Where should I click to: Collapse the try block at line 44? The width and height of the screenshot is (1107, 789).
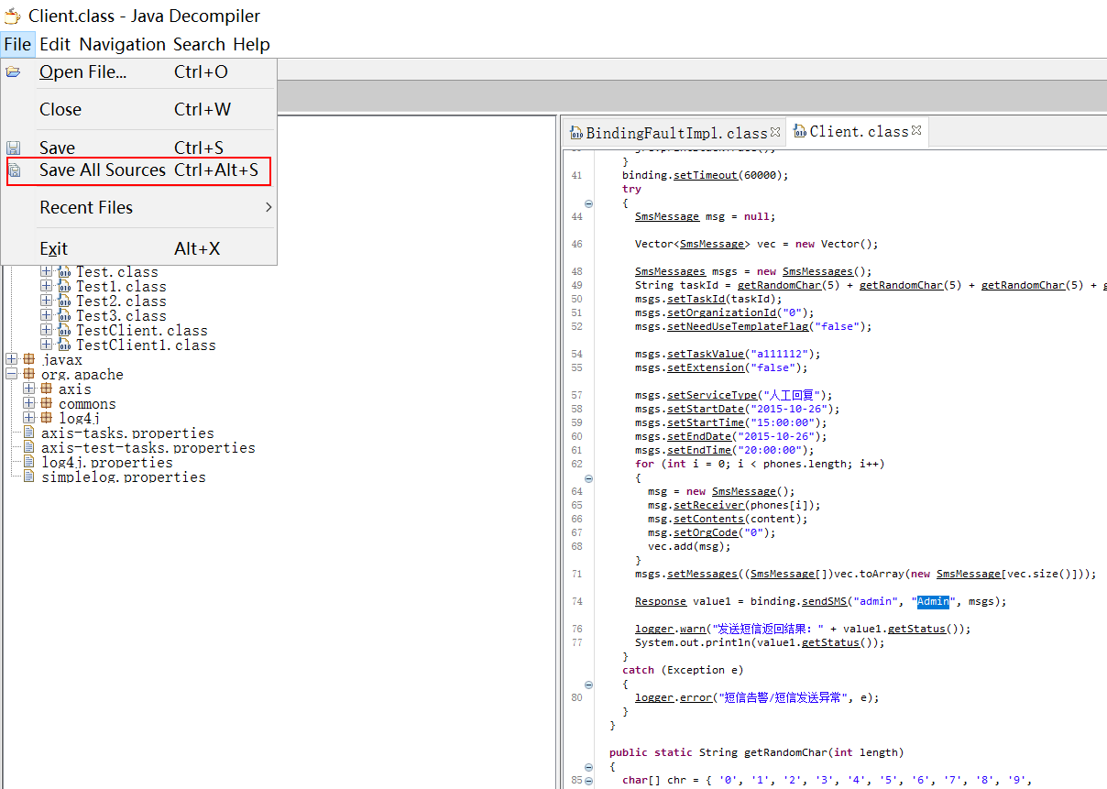click(x=588, y=203)
